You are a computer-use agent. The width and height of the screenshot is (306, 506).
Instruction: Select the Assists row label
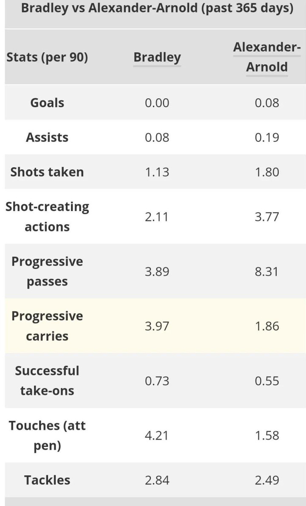pyautogui.click(x=47, y=137)
